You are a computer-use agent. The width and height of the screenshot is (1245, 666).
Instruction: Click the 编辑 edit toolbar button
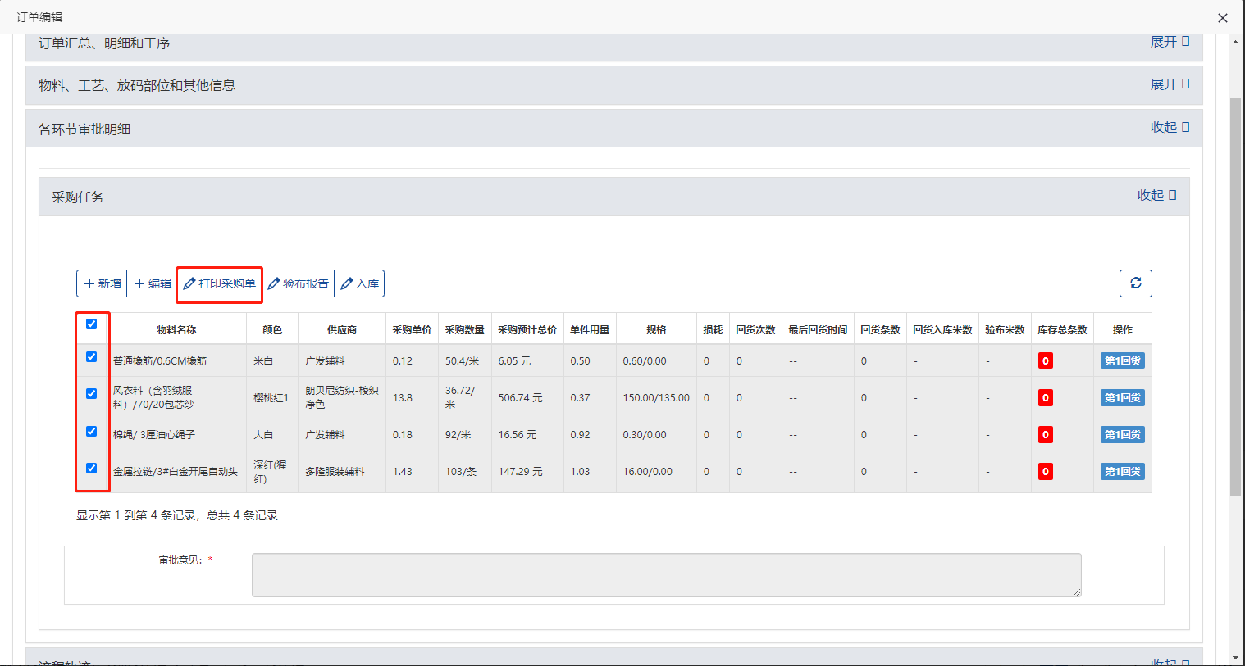(x=153, y=283)
